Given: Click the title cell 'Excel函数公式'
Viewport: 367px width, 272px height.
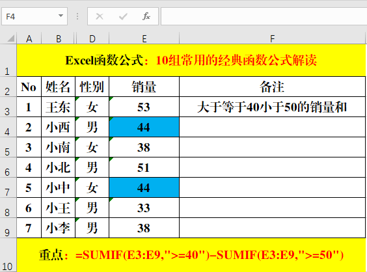Looking at the screenshot, I should coord(191,60).
